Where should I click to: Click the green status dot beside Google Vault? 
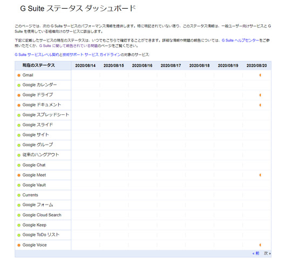[x=19, y=185]
